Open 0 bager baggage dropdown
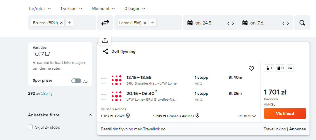316x140 pixels. point(135,9)
